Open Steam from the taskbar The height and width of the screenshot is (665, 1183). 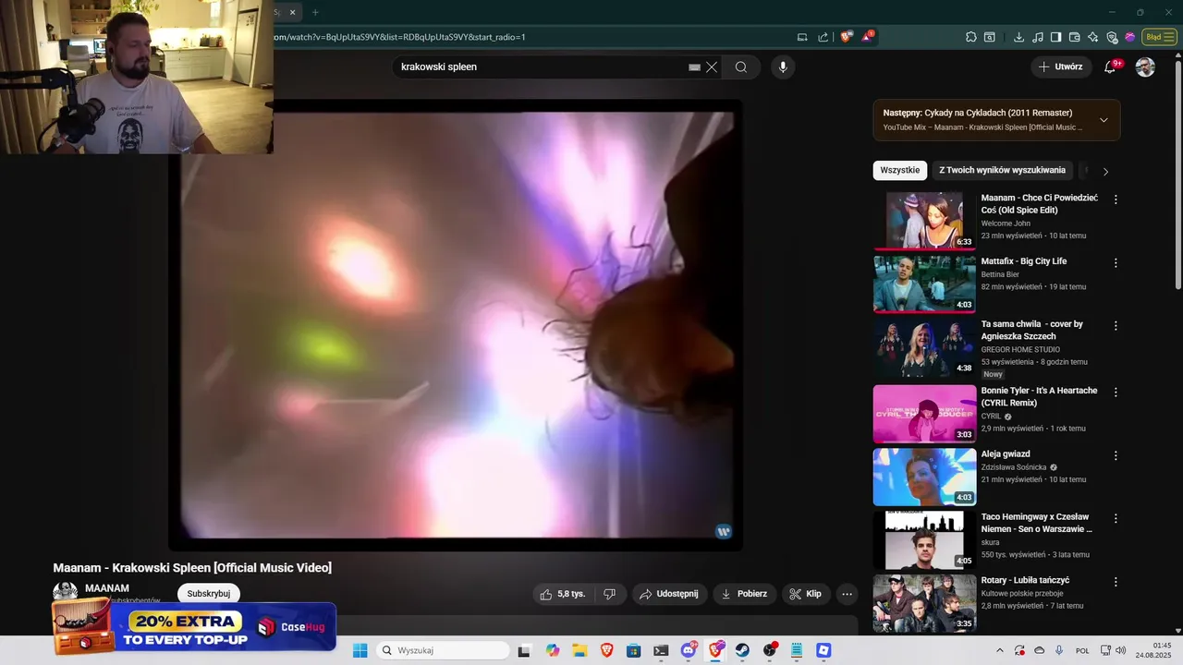[x=742, y=650]
